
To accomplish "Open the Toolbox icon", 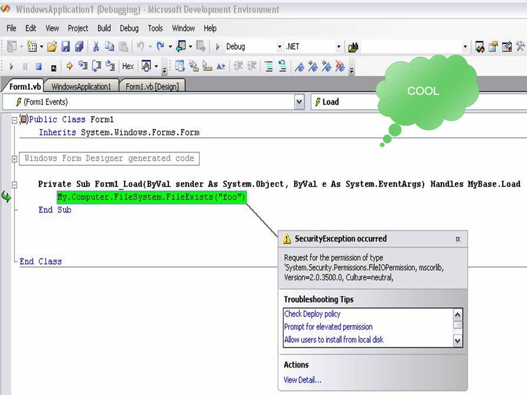I will tap(507, 47).
